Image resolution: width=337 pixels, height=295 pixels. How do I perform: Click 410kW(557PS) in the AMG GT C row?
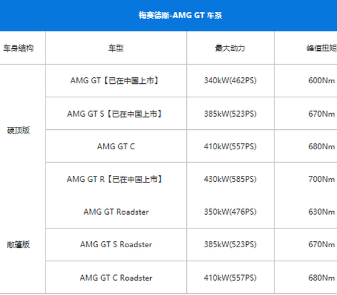tap(230, 146)
